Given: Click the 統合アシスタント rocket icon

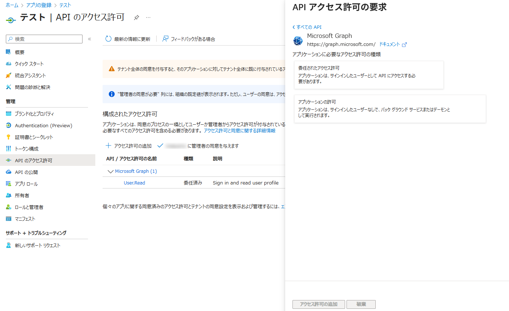Looking at the screenshot, I should pos(9,75).
